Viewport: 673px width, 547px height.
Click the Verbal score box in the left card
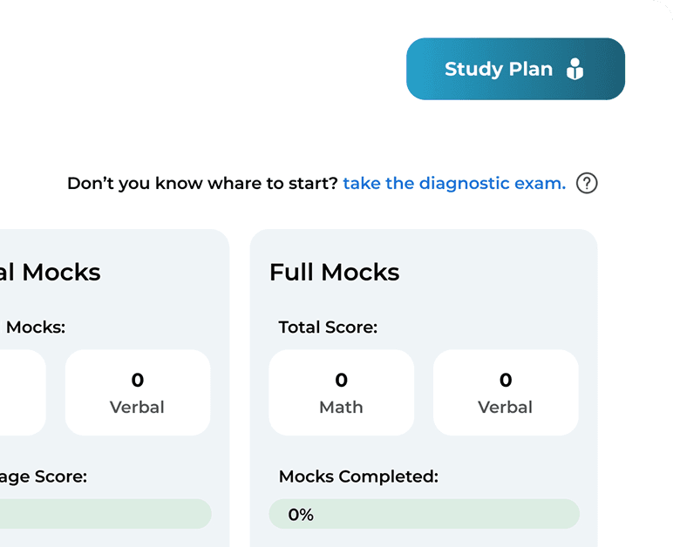[x=138, y=392]
